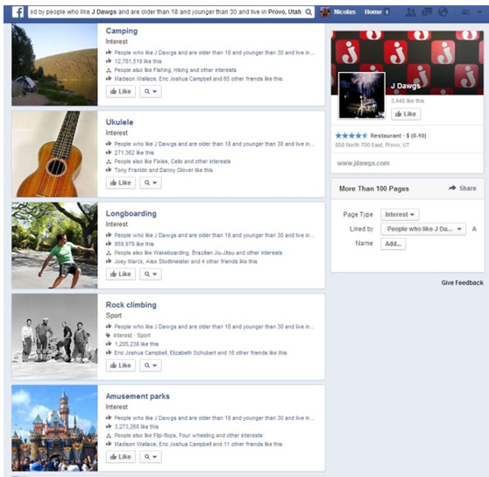
Task: Open the Longboarding skater thumbnail
Action: (x=54, y=246)
